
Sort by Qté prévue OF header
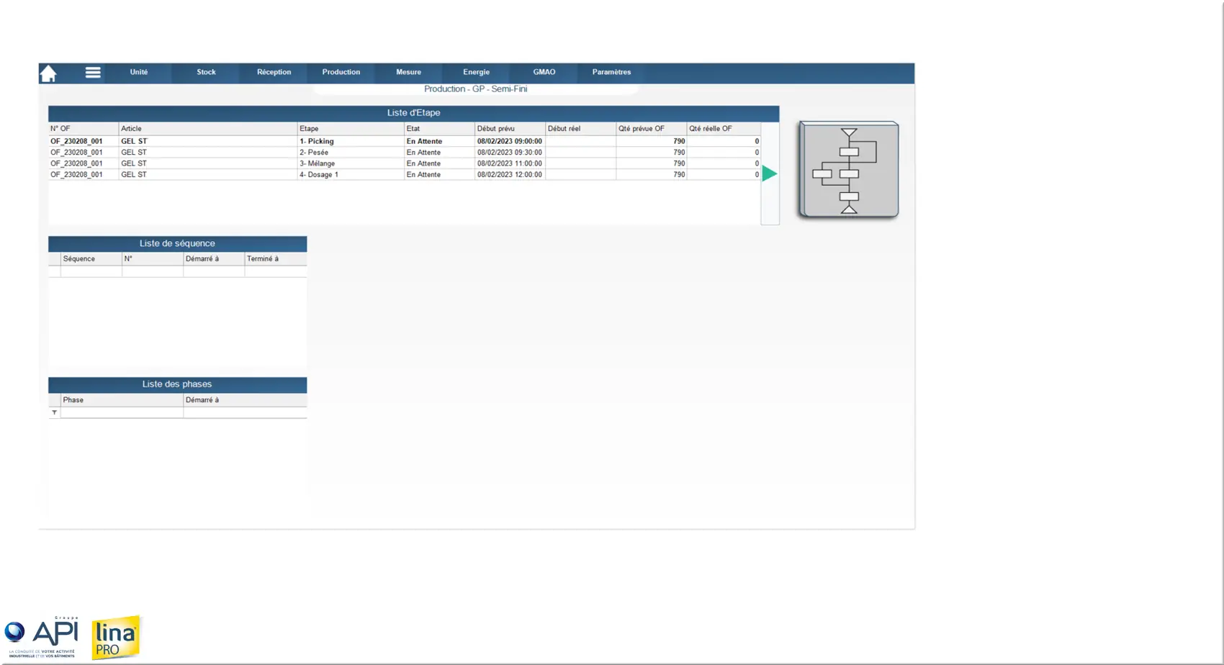click(651, 129)
